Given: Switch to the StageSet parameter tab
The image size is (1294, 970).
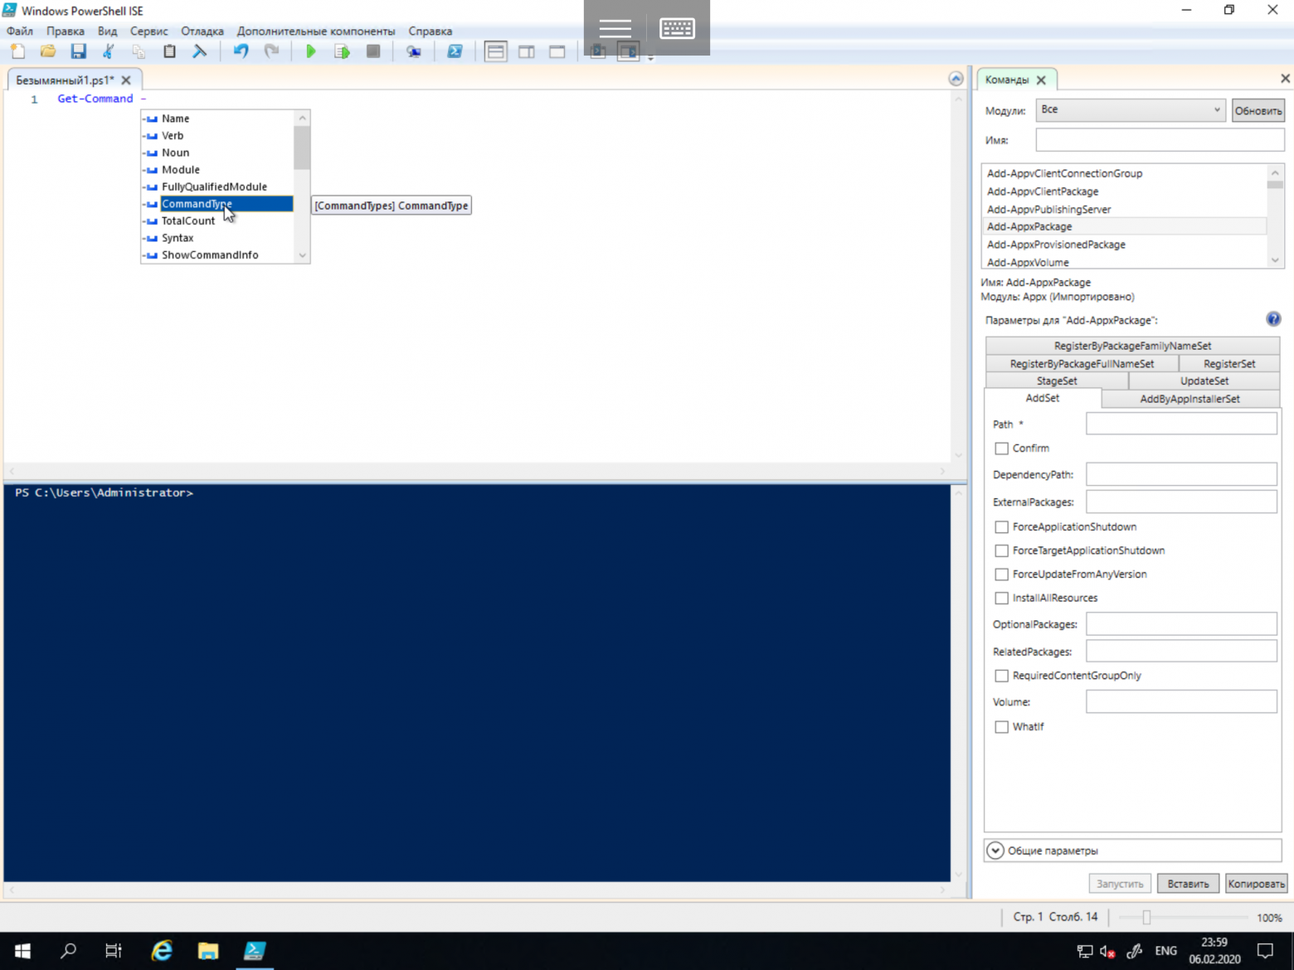Looking at the screenshot, I should (1056, 381).
